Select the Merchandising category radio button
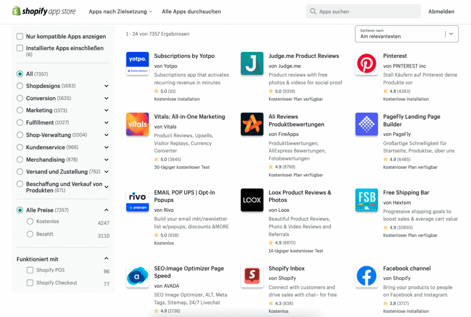Image resolution: width=471 pixels, height=317 pixels. tap(20, 159)
